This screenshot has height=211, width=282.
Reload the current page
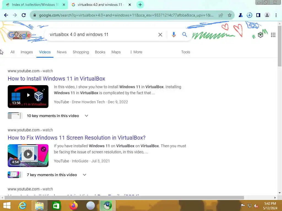click(24, 15)
